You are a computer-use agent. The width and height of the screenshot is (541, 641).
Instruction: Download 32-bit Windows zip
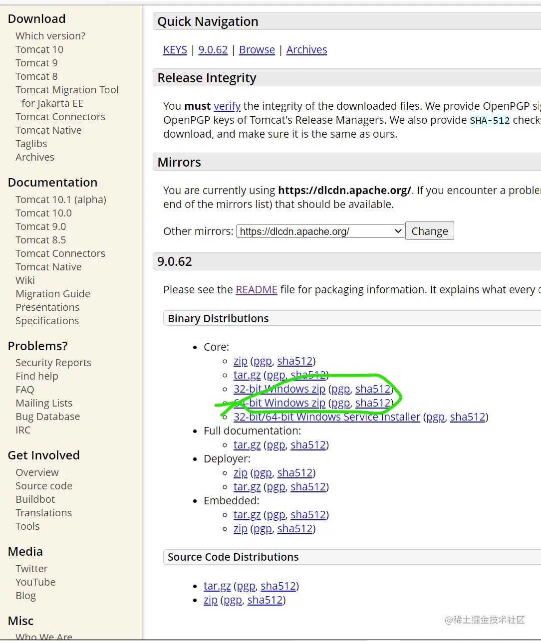279,389
